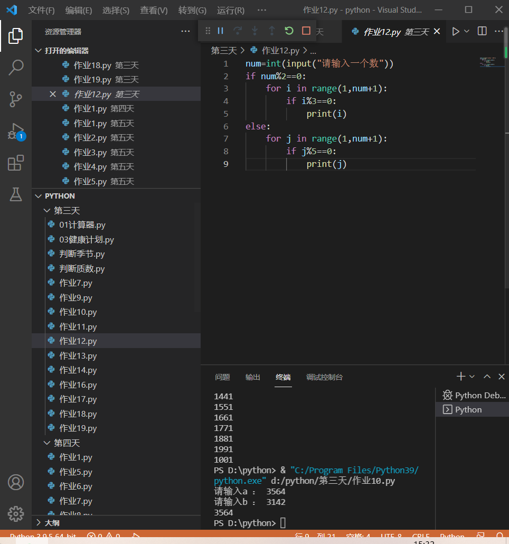This screenshot has width=509, height=544.
Task: Expand the 大纲 outline section
Action: [39, 522]
